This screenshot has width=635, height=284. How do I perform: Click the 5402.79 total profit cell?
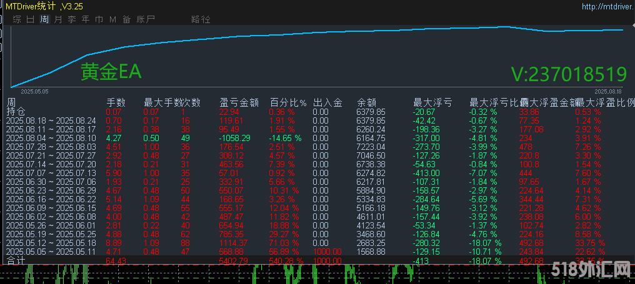tap(234, 261)
